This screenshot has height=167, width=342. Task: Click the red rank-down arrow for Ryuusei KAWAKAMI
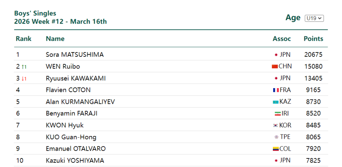24,79
